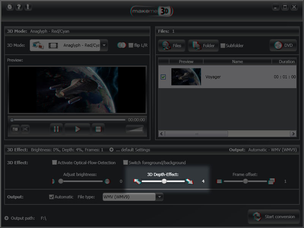Toggle Switch foreground/background checkbox

tap(125, 163)
